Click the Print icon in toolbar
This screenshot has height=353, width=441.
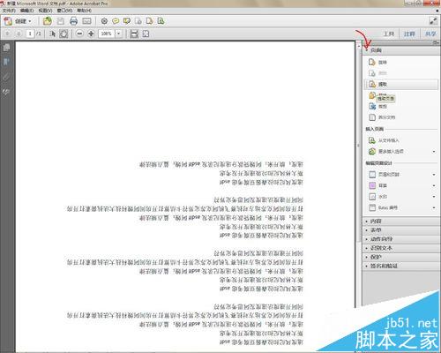click(73, 21)
